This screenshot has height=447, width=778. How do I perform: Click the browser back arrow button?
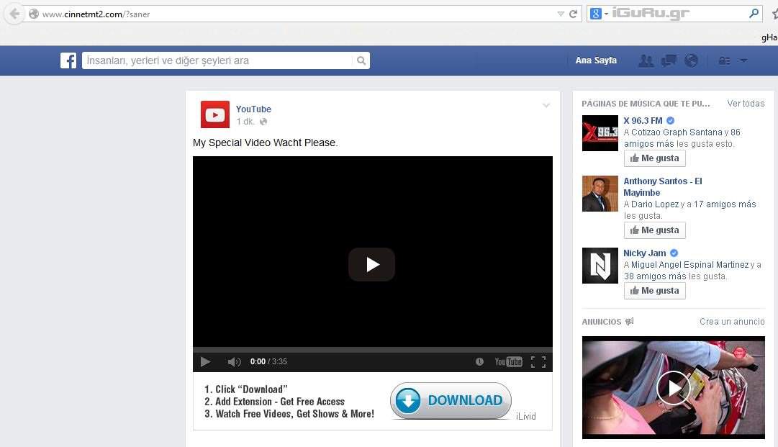pos(14,14)
